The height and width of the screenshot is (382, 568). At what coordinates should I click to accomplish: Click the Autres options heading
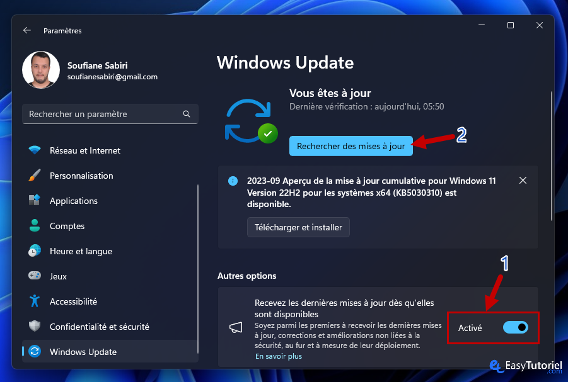coord(246,276)
